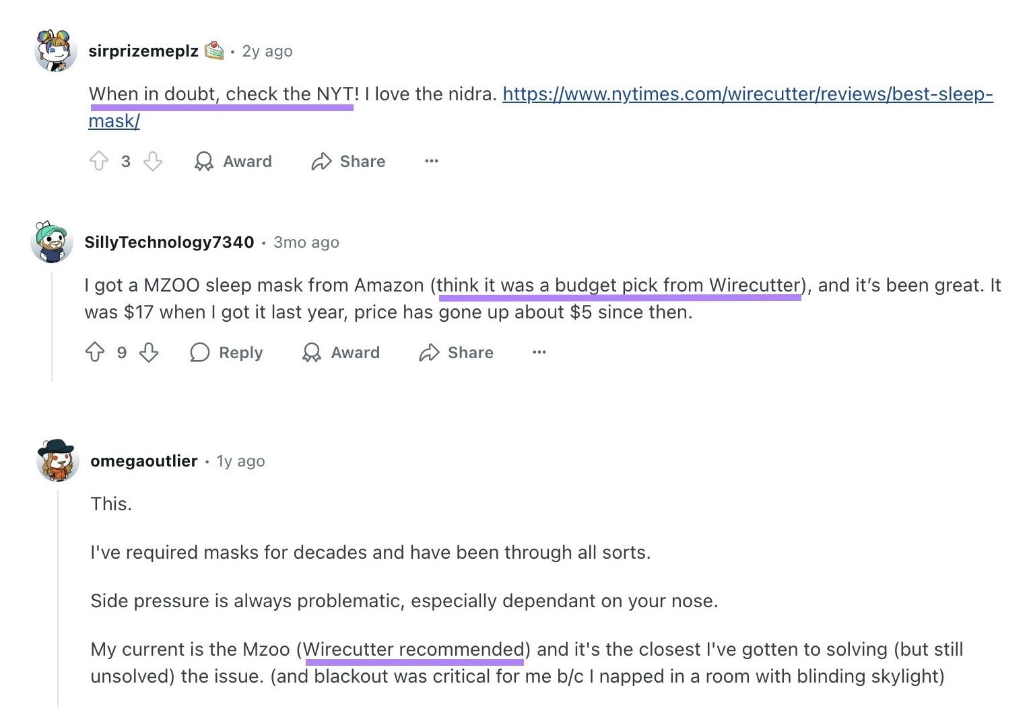Click omegaoutlier's avatar
1031x723 pixels.
pos(58,460)
